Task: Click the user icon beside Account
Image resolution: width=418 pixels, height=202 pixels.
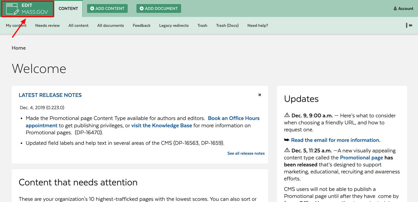Action: [x=395, y=8]
